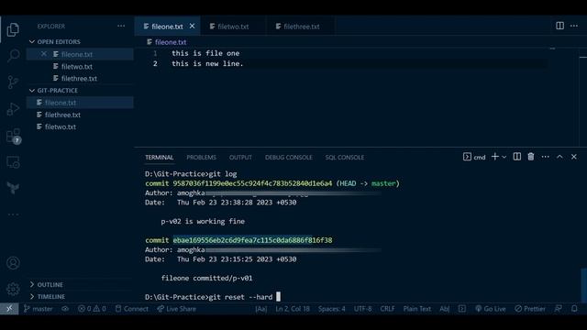This screenshot has height=330, width=587.
Task: Open Explorer views and more actions
Action: click(x=121, y=27)
